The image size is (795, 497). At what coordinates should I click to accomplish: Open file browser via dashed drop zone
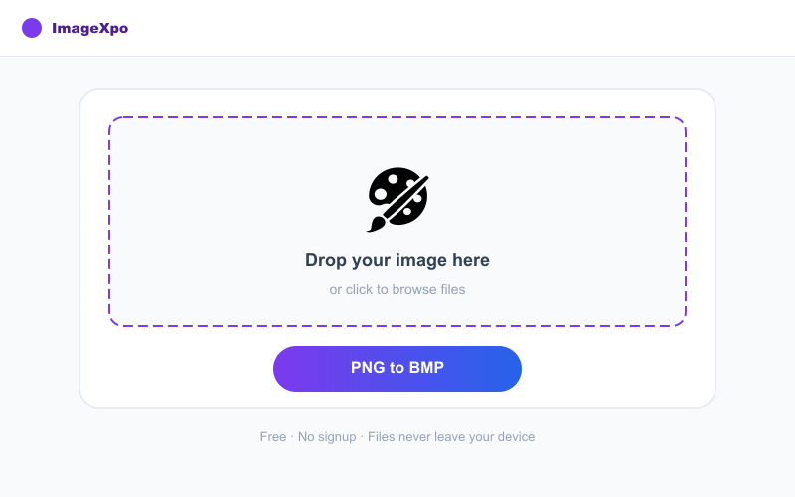pos(397,222)
